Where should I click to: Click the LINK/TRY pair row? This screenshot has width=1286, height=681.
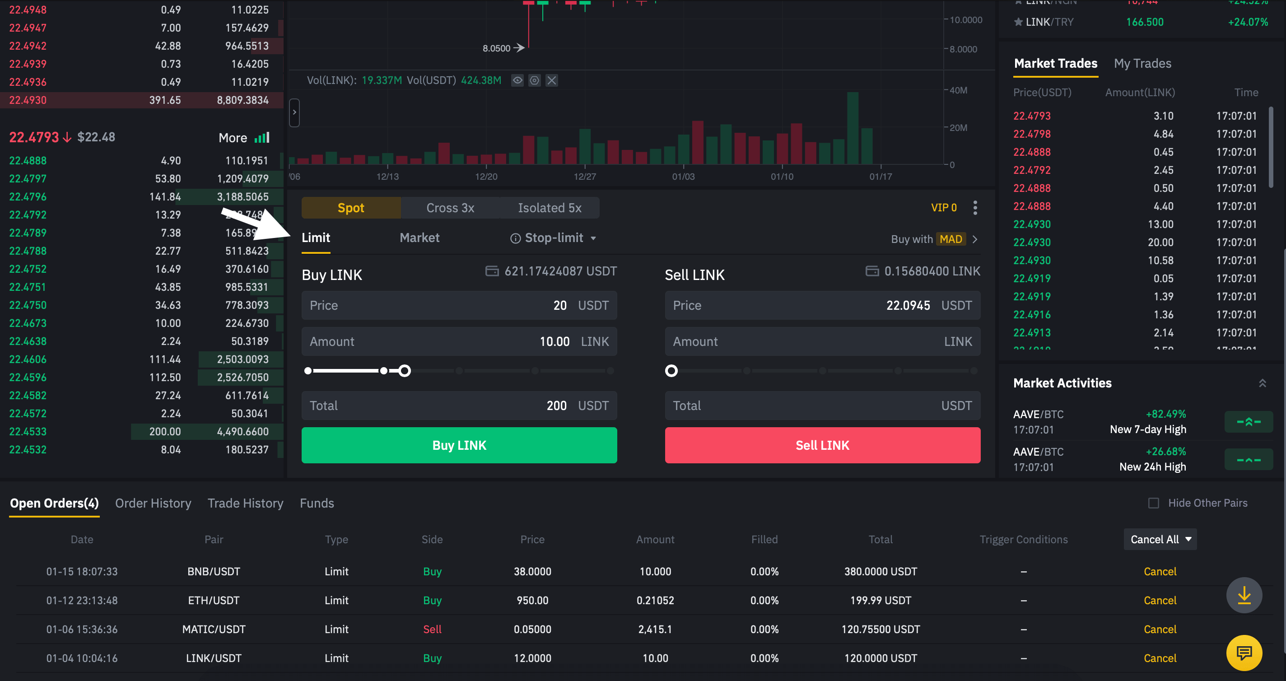(1141, 22)
